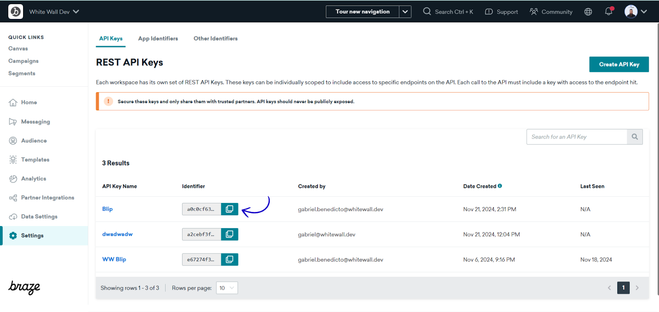Switch to the App Identifiers tab

tap(158, 38)
